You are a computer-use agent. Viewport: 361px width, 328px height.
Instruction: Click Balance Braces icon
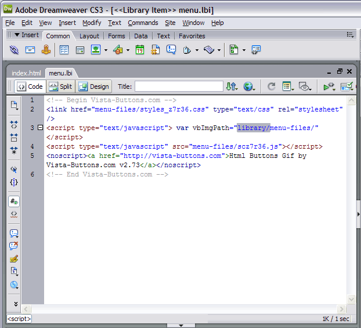click(14, 182)
